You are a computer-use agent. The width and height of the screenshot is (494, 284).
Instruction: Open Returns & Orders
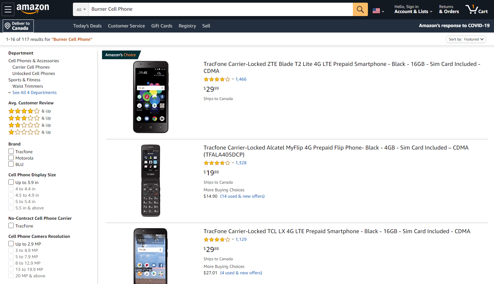coord(449,9)
